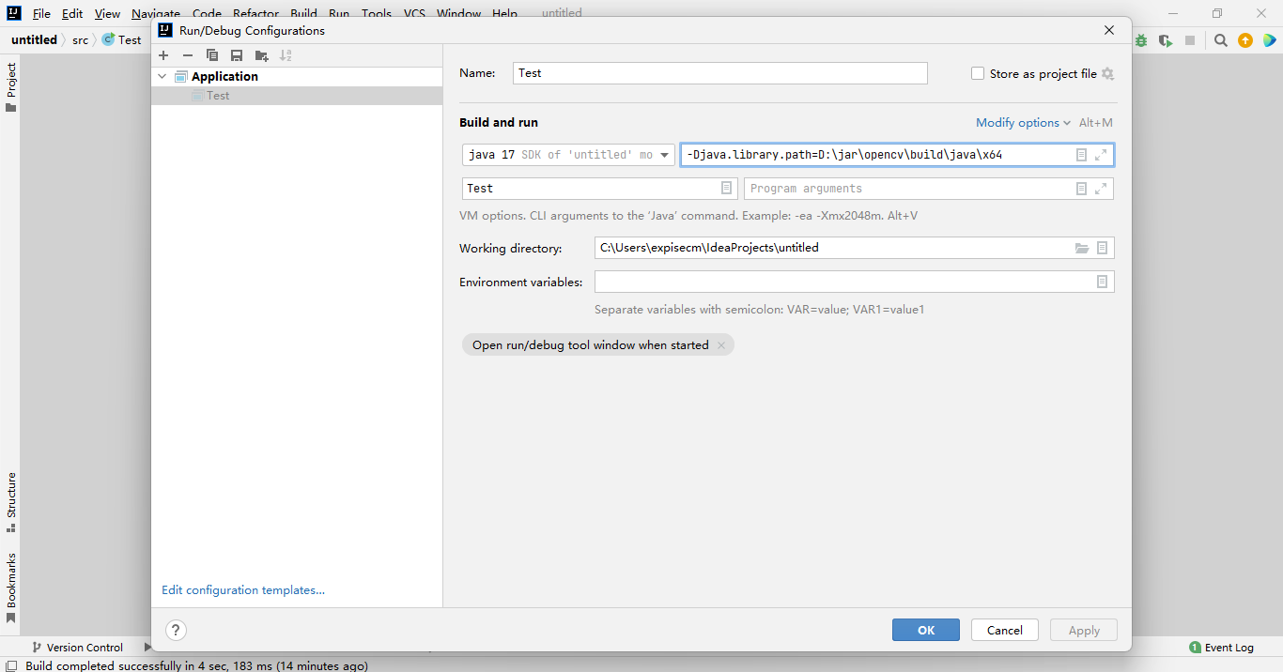The image size is (1283, 672).
Task: Expand the VM options field to full editor
Action: pyautogui.click(x=1100, y=154)
